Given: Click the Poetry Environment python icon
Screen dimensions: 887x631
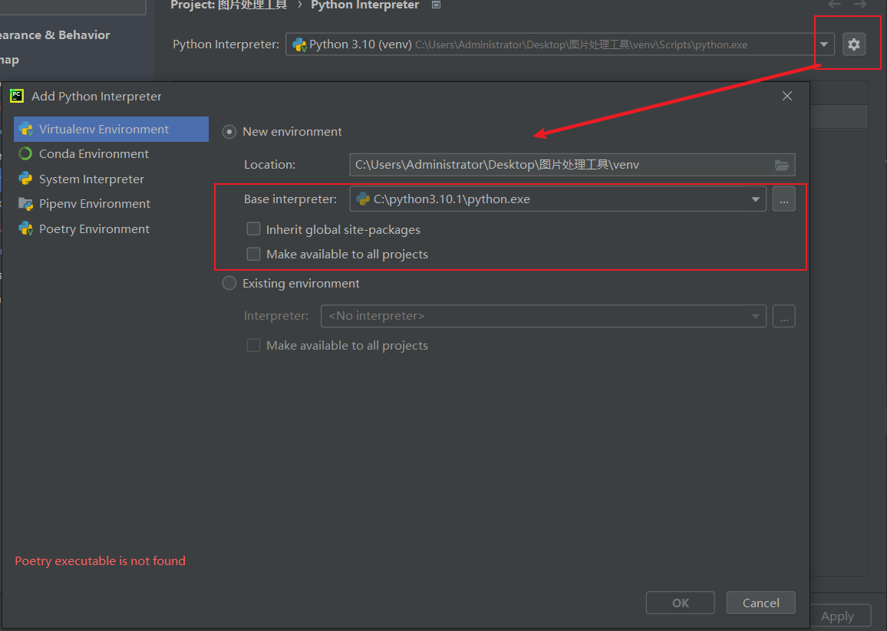Looking at the screenshot, I should [25, 228].
